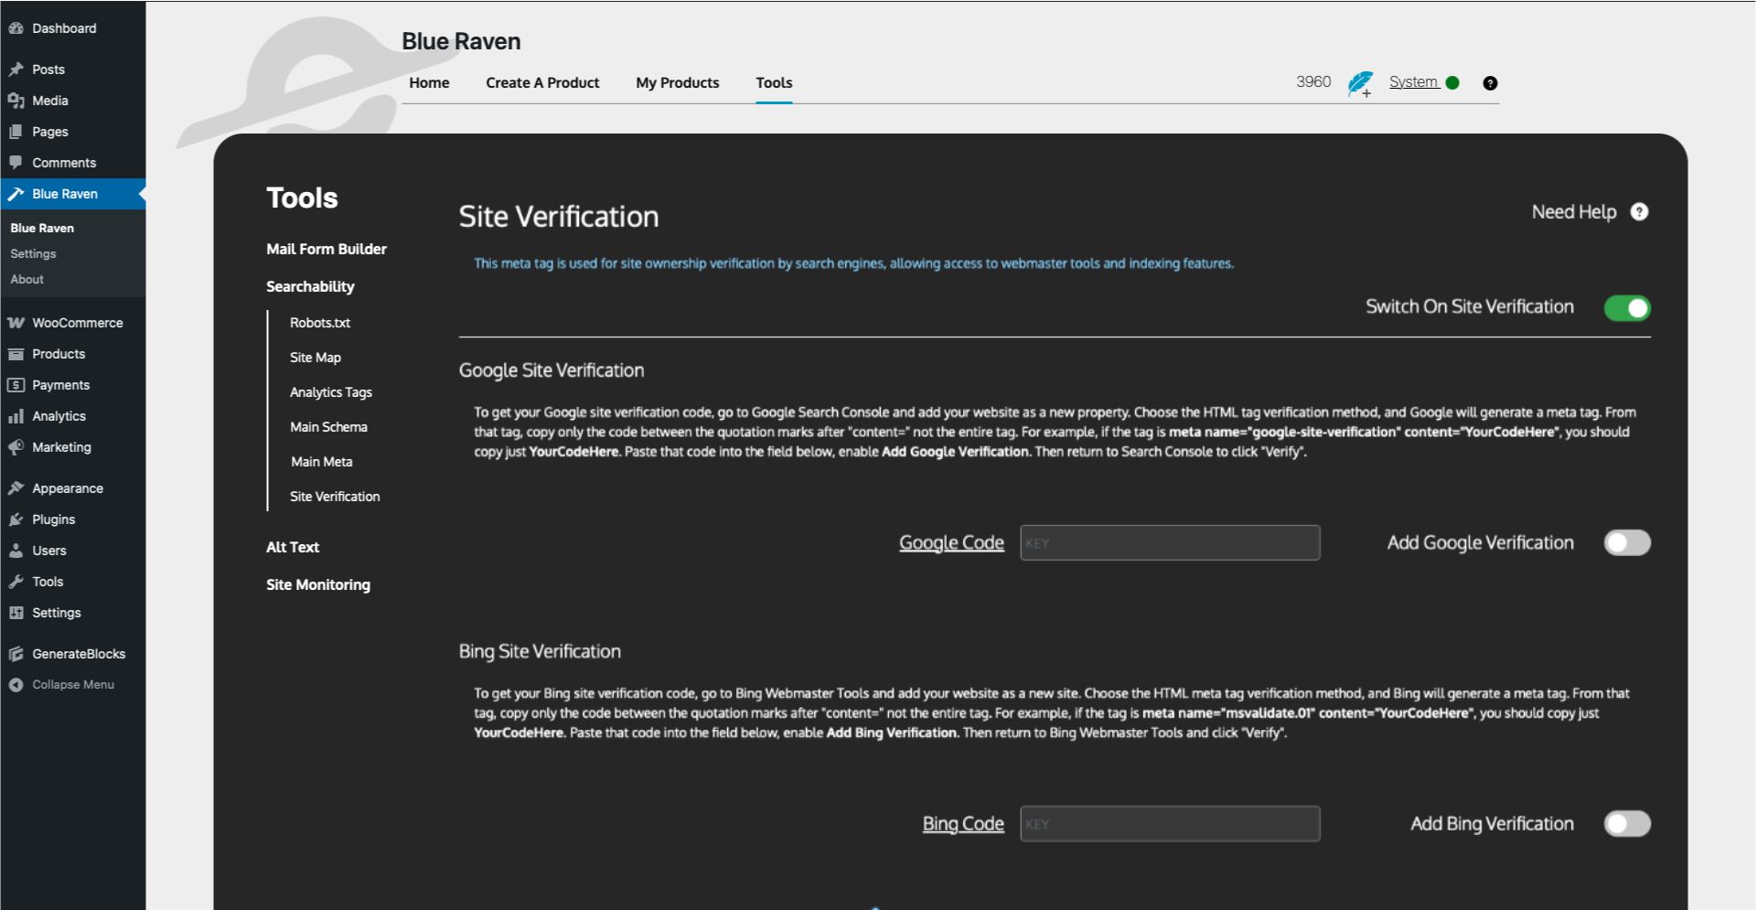Click the Collapse Menu arrow icon
This screenshot has height=910, width=1757.
(16, 685)
